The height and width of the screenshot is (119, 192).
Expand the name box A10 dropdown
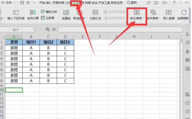[33, 30]
